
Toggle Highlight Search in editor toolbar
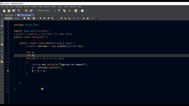pyautogui.click(x=52, y=18)
